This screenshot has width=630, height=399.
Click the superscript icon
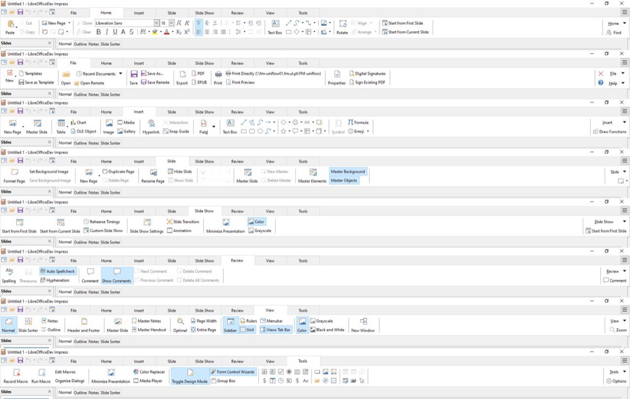point(187,32)
